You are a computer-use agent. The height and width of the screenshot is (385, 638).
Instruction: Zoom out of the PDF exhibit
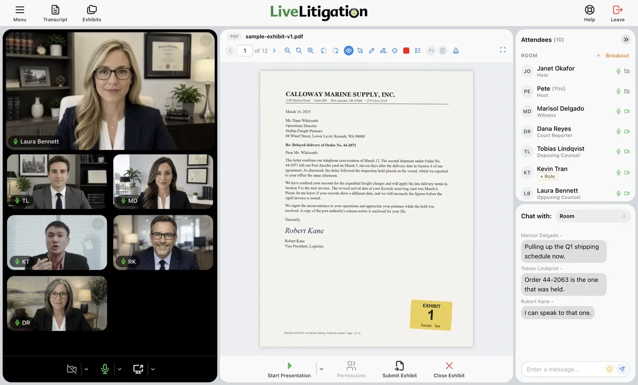coord(288,51)
